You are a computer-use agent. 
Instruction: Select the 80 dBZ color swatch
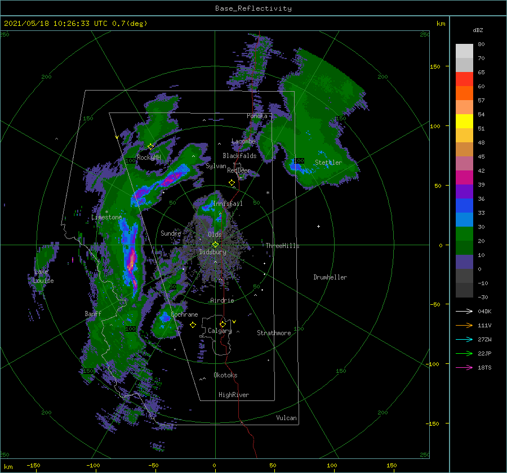464,51
